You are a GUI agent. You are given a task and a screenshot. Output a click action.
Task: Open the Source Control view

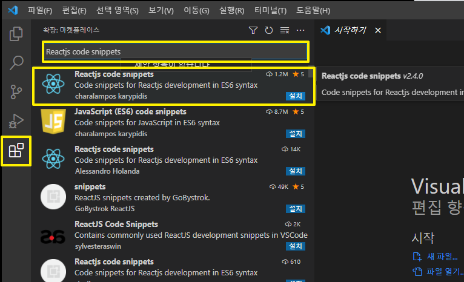coord(16,91)
